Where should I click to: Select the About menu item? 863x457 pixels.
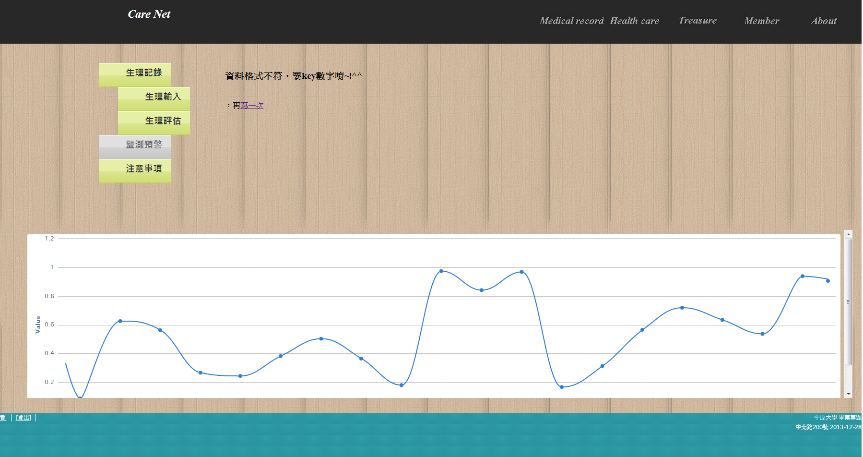click(x=823, y=21)
